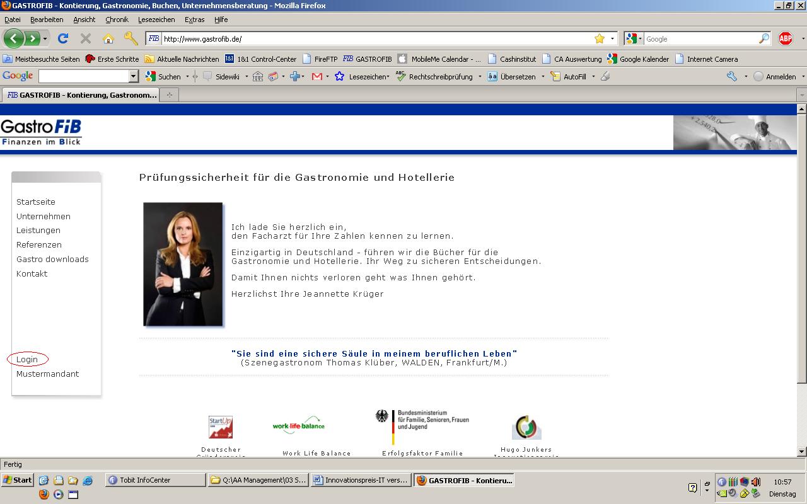Click the FireFTP bookmark in the bookmarks toolbar
This screenshot has width=807, height=504.
click(x=325, y=59)
